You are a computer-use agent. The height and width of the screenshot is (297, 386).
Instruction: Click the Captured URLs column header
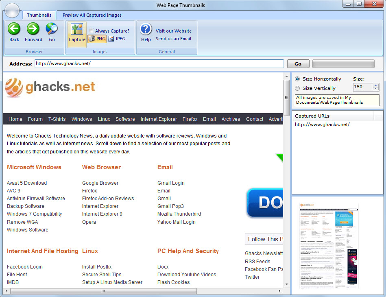(x=333, y=116)
